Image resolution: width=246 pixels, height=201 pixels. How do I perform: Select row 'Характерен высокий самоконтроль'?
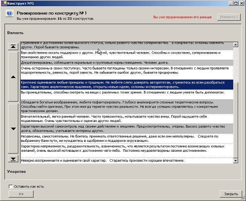pyautogui.click(x=127, y=129)
